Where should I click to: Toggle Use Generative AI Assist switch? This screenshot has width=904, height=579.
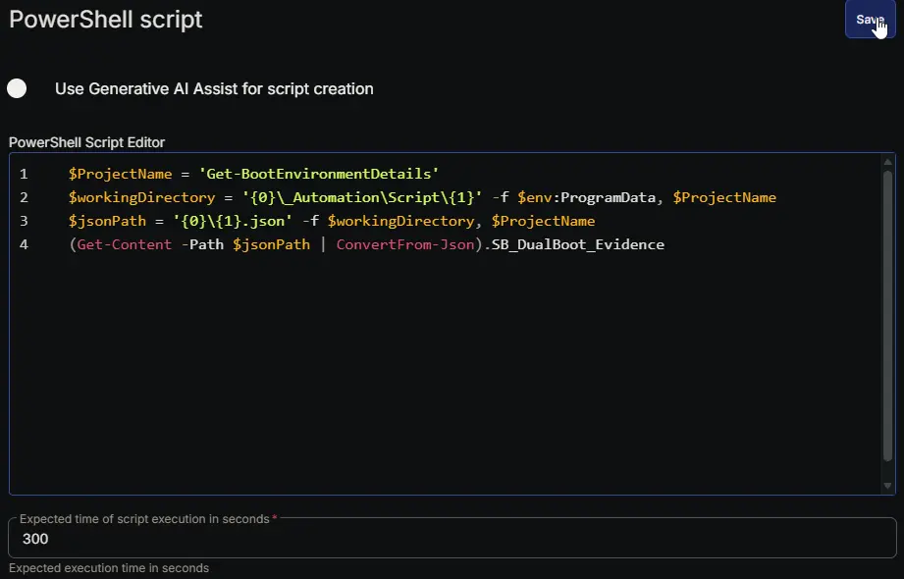[18, 88]
